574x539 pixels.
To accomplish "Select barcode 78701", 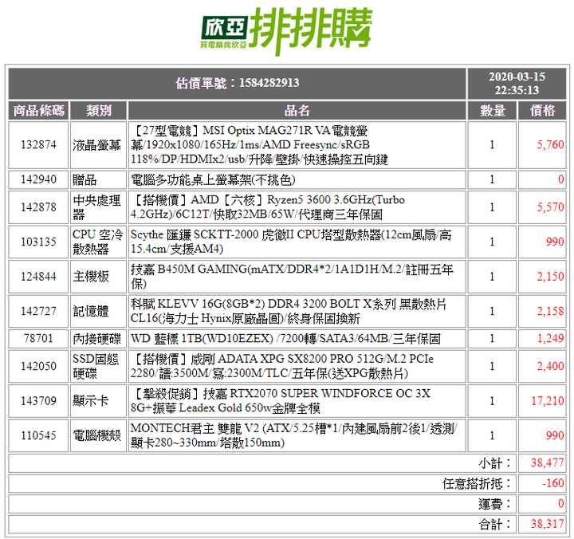I will pos(38,339).
